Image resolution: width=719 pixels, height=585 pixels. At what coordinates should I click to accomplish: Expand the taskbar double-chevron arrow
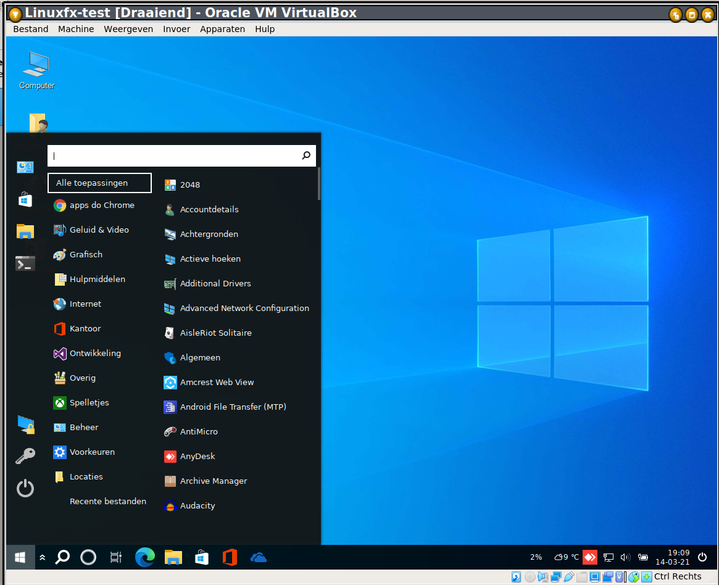[42, 557]
